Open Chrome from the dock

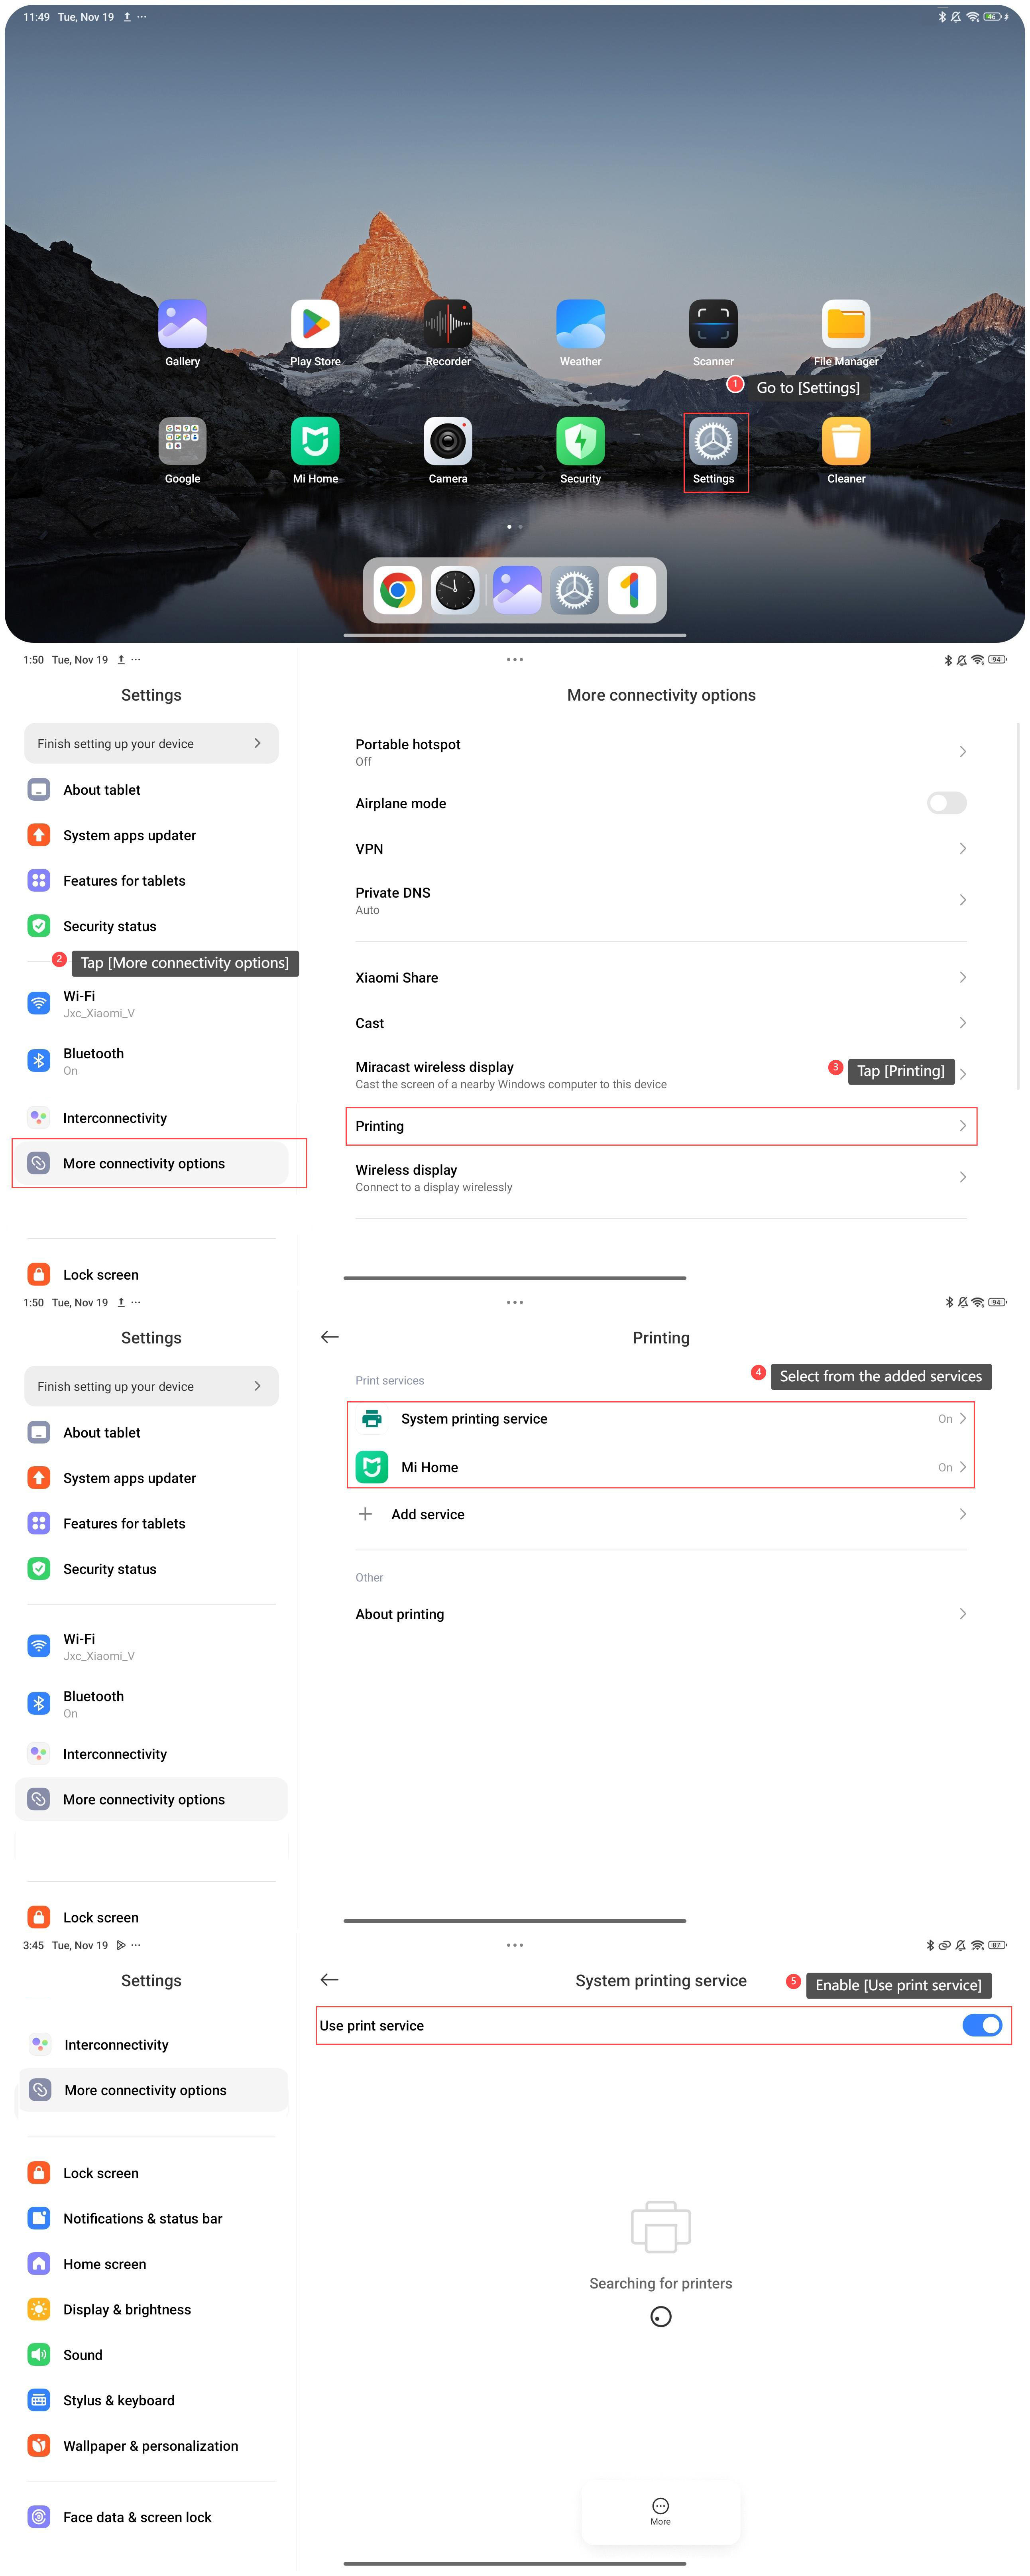point(398,590)
